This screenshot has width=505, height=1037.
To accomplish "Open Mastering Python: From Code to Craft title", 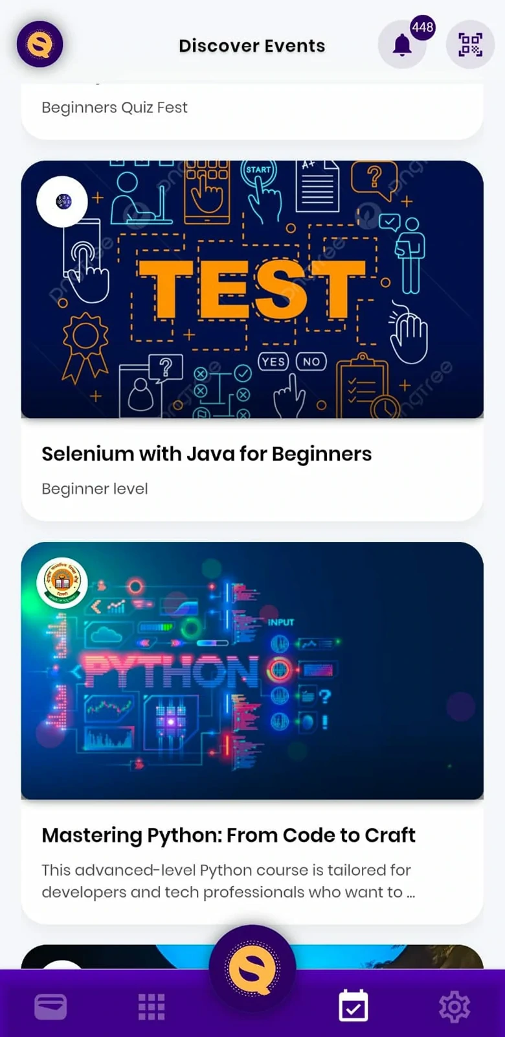I will tap(229, 835).
